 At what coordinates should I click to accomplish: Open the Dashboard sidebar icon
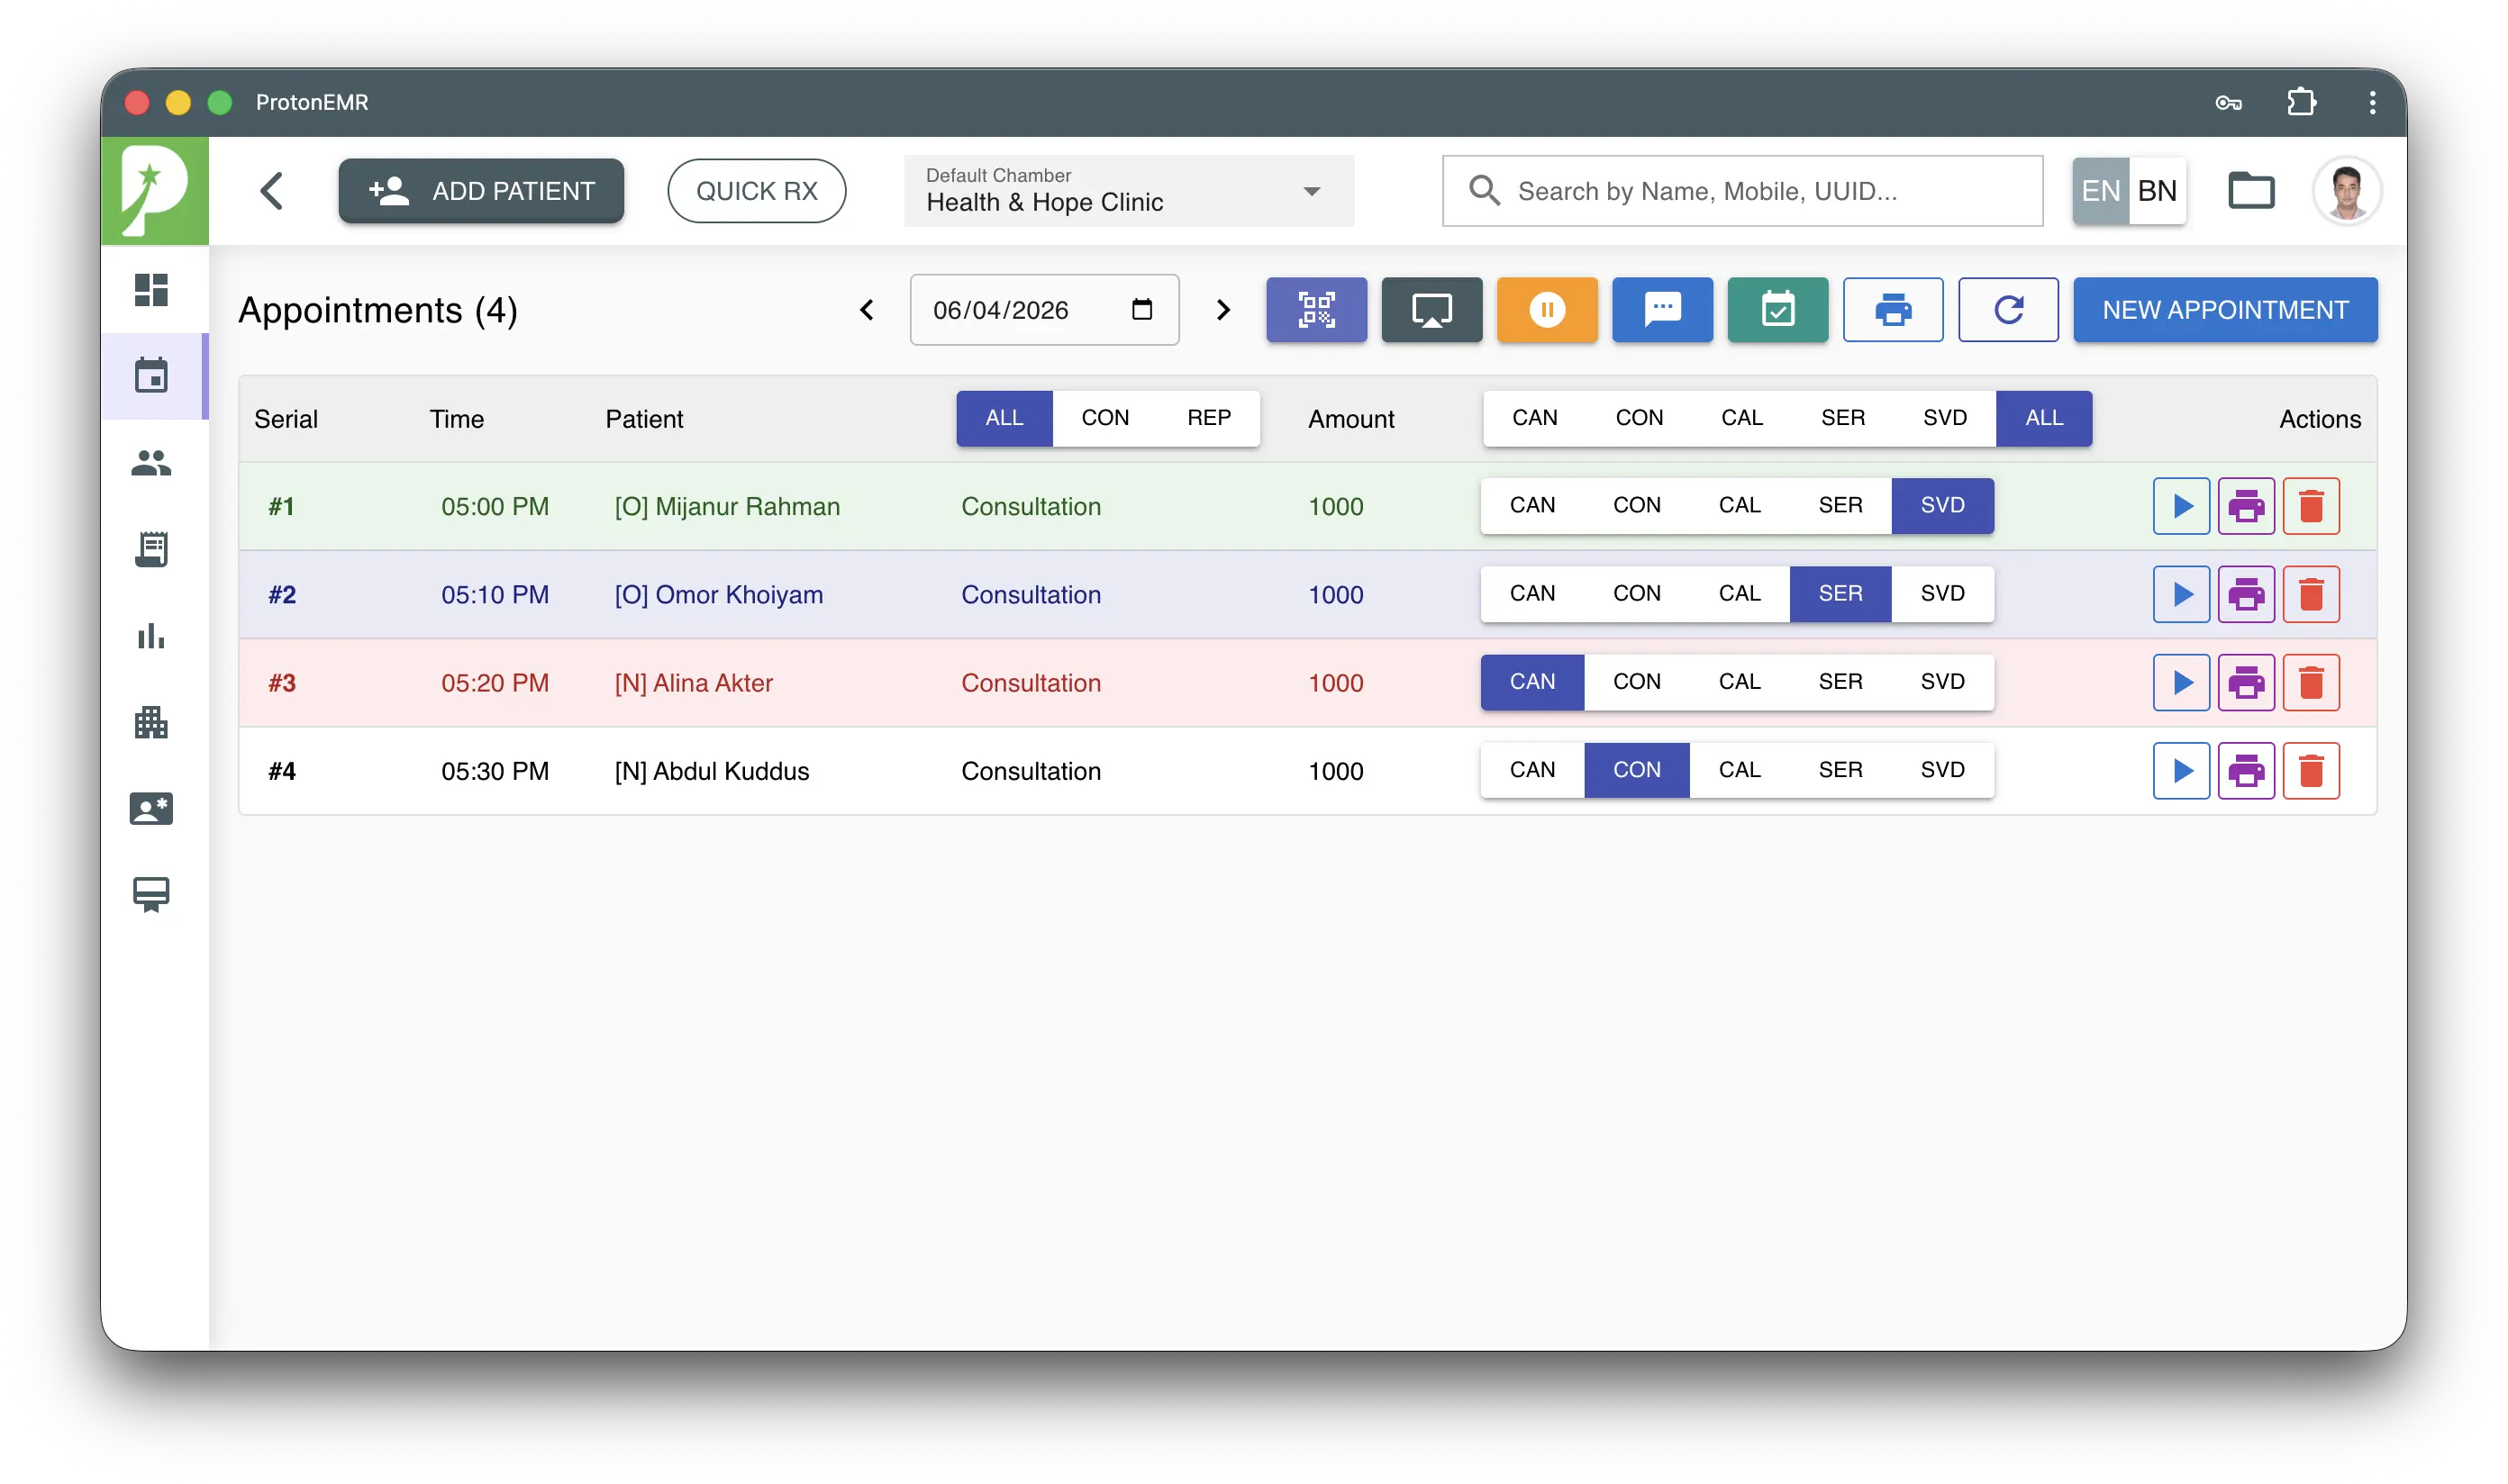coord(151,290)
